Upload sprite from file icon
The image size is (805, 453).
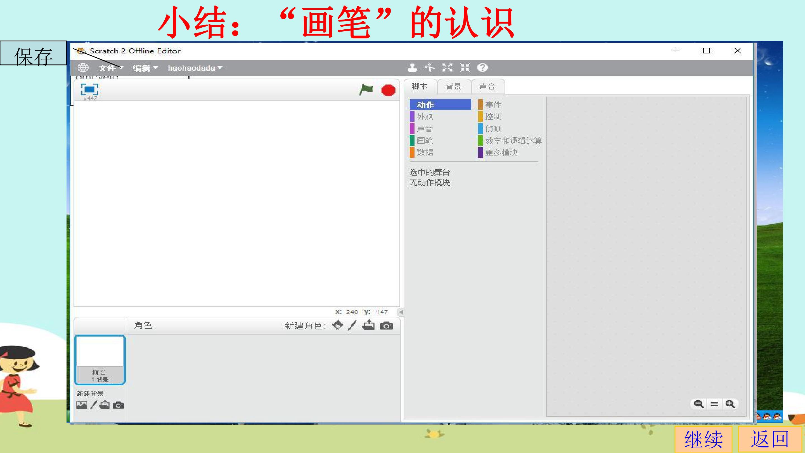[x=368, y=325]
